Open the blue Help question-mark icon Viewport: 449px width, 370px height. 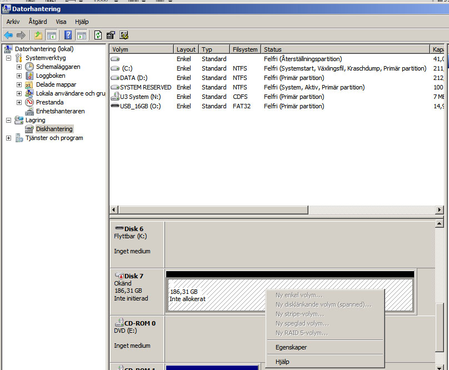point(68,35)
